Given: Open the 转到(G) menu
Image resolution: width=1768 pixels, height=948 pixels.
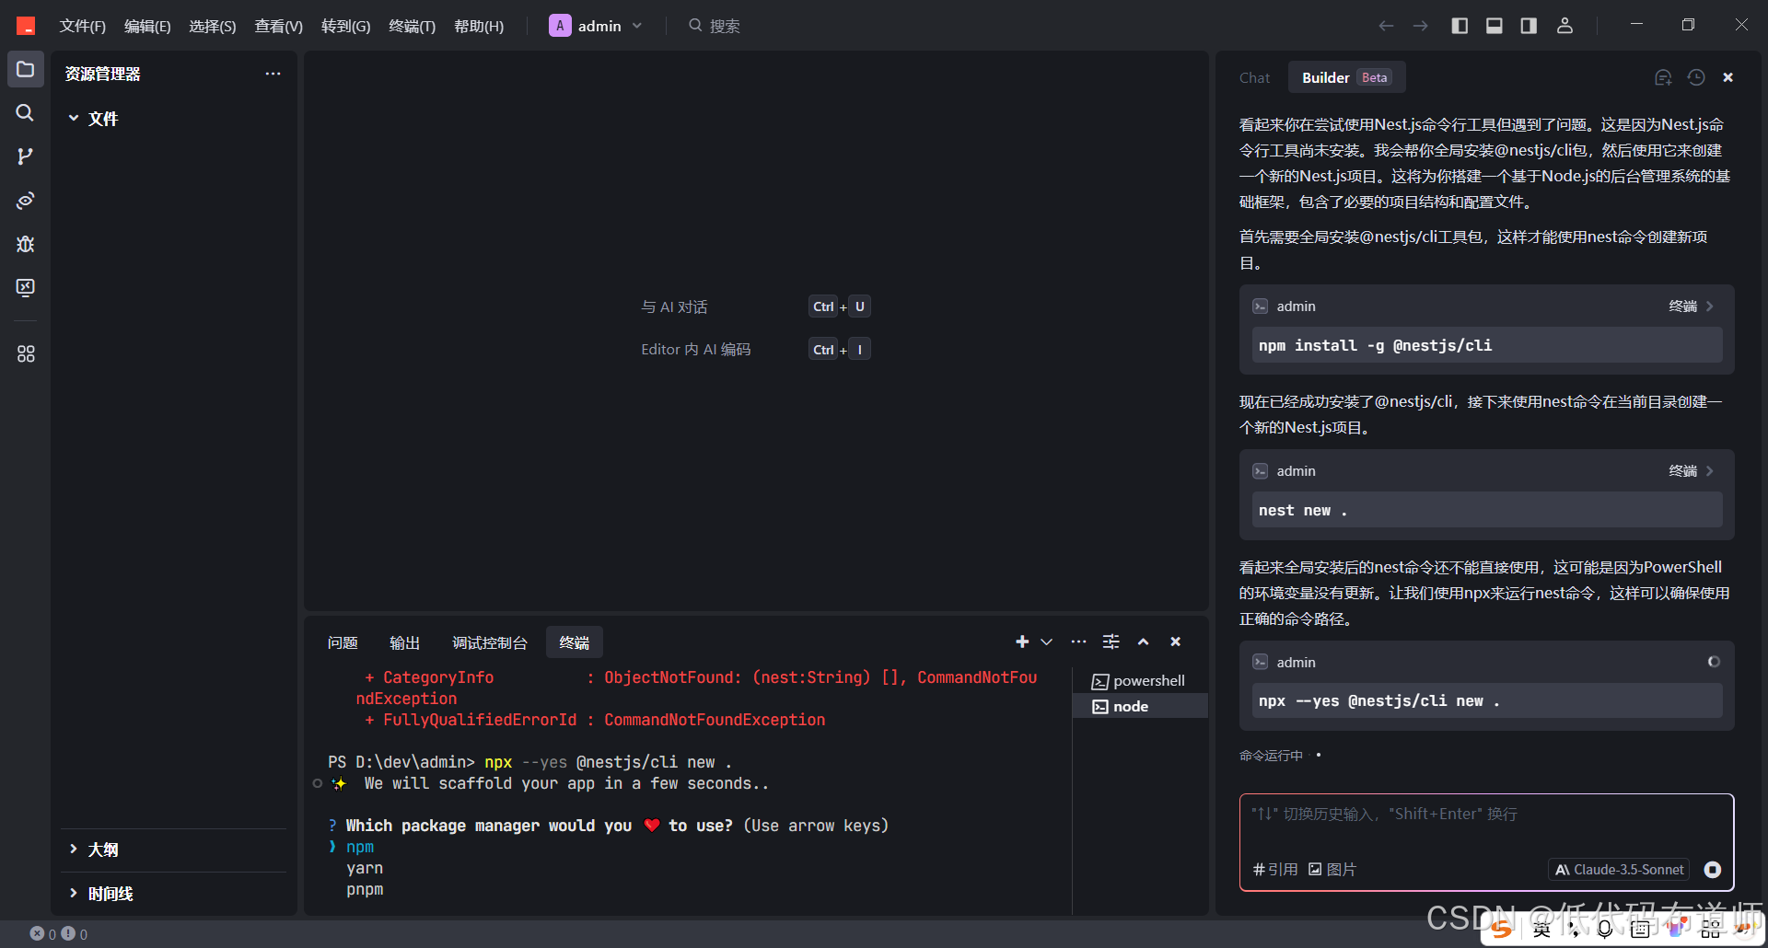Looking at the screenshot, I should [346, 26].
